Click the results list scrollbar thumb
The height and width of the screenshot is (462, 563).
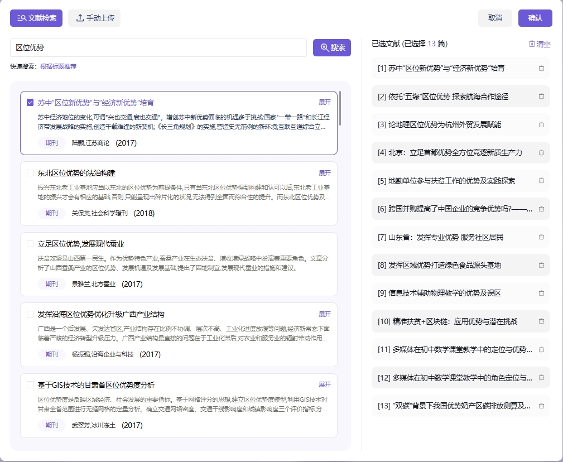point(340,108)
